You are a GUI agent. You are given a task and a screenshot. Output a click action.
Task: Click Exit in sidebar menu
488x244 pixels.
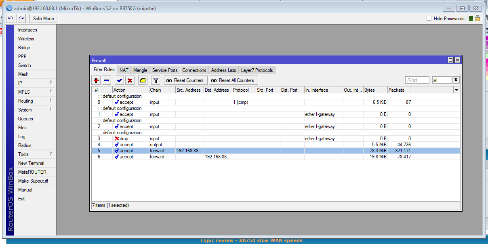(36, 198)
